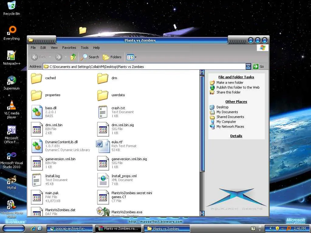Select the eula.rtf Word document icon
The width and height of the screenshot is (311, 233).
(x=103, y=146)
